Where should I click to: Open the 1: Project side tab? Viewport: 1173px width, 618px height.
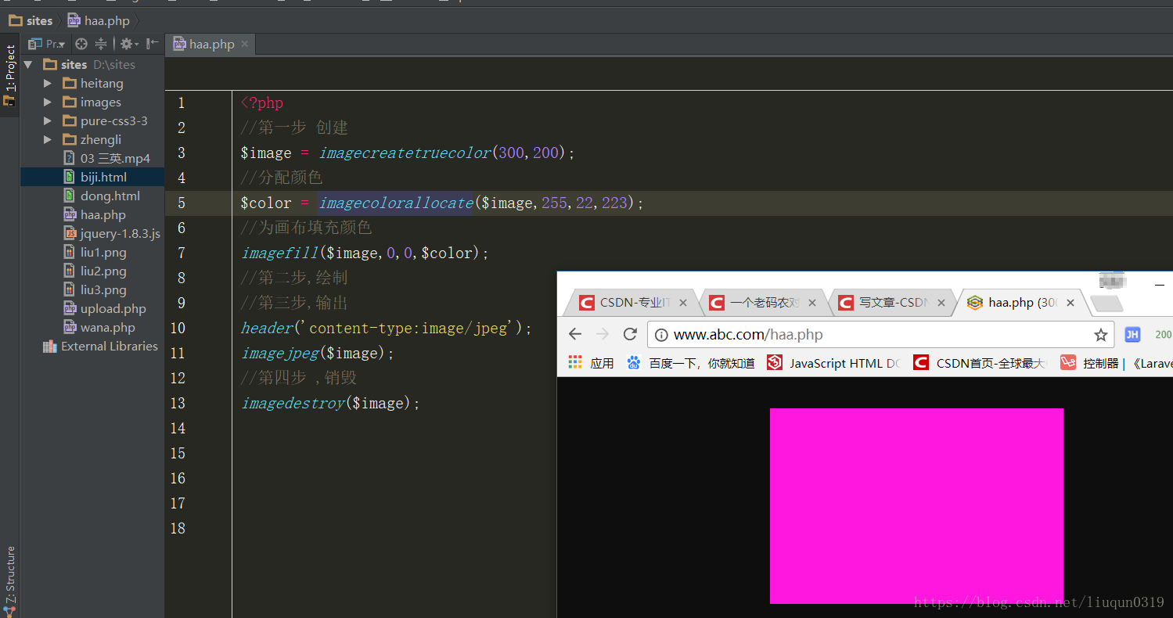pos(10,75)
